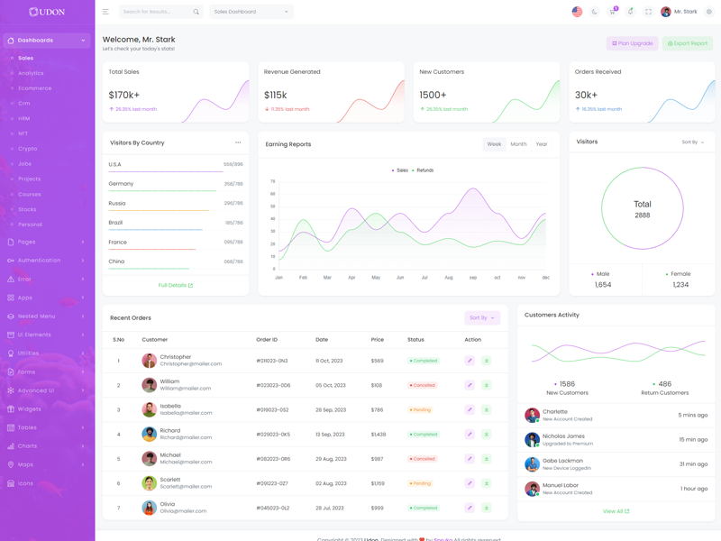This screenshot has width=721, height=541.
Task: Download Isabella's order using the green icon
Action: click(x=486, y=409)
